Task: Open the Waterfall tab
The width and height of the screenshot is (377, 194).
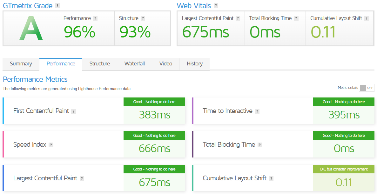Action: (135, 64)
